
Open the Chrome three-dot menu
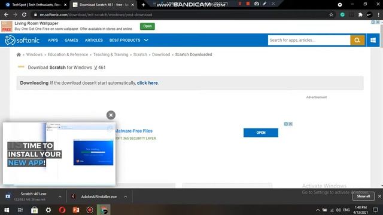click(x=379, y=14)
